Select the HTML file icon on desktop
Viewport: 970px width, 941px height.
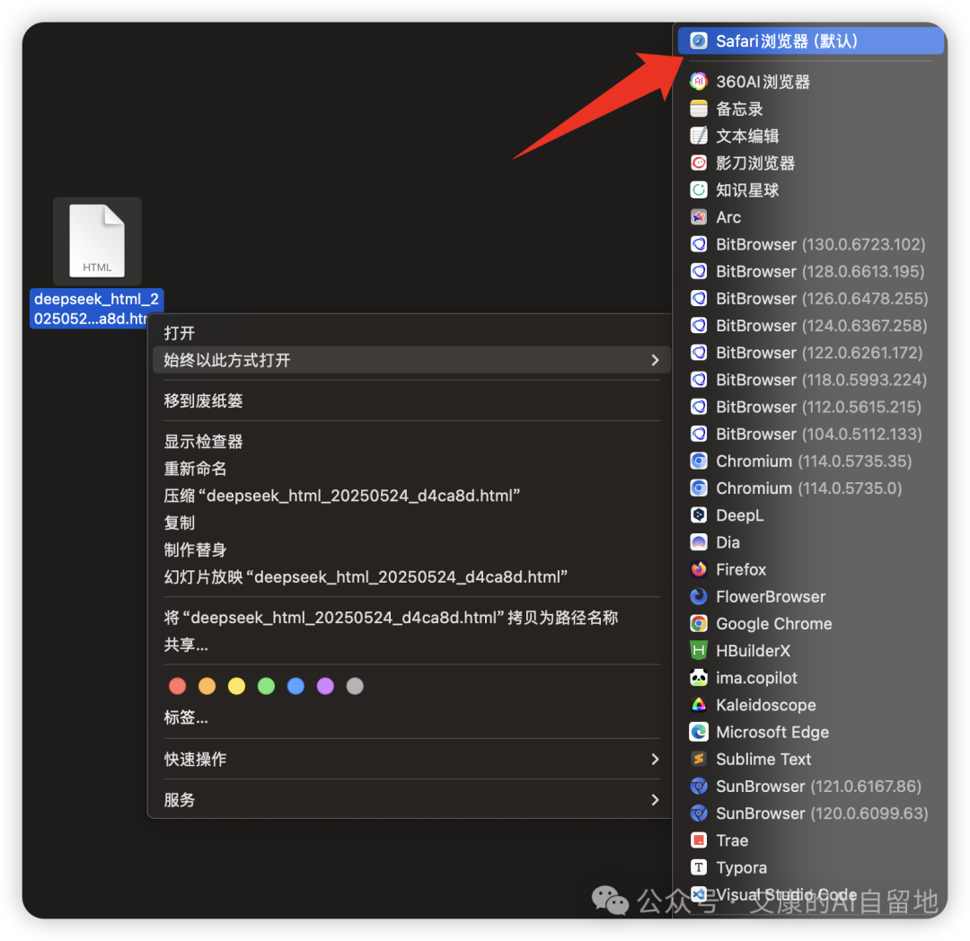click(x=97, y=241)
